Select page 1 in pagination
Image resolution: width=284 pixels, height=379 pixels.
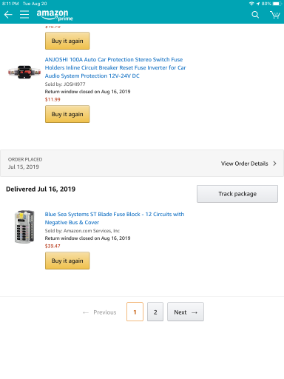(x=135, y=312)
